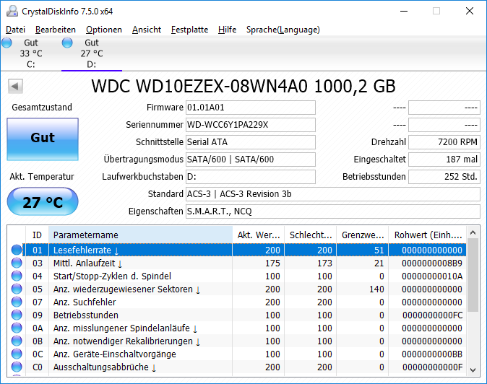Select the Ausschaltungsabbrüche row
This screenshot has height=384, width=487.
[x=237, y=367]
